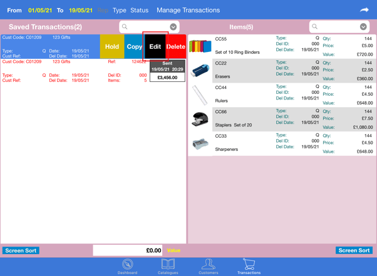Image resolution: width=377 pixels, height=276 pixels.
Task: Click the value field showing £0.00
Action: tap(128, 250)
